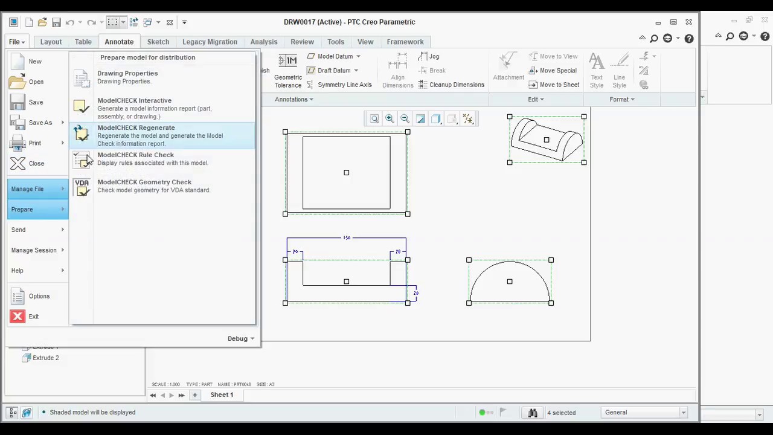Switch to the Sketch tab

coord(158,42)
